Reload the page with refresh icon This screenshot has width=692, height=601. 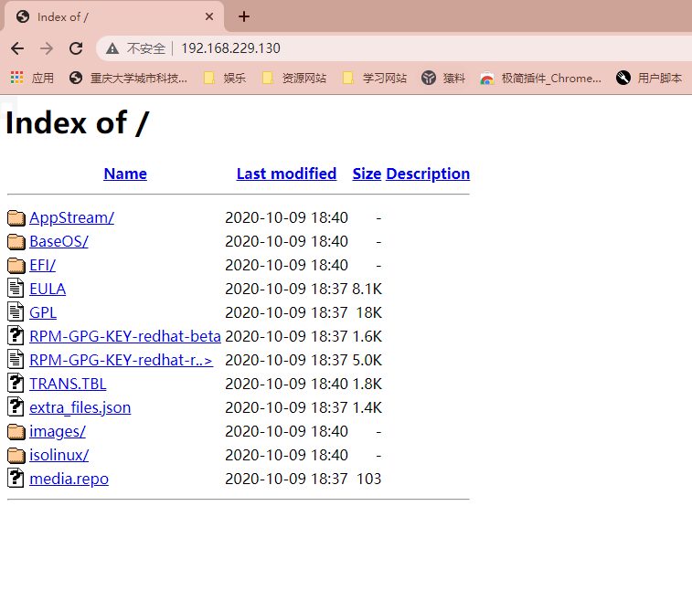[76, 48]
